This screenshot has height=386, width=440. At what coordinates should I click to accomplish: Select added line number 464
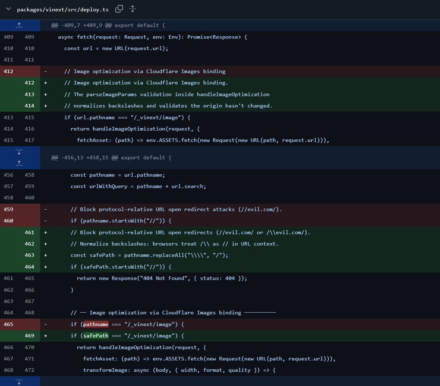pos(29,267)
